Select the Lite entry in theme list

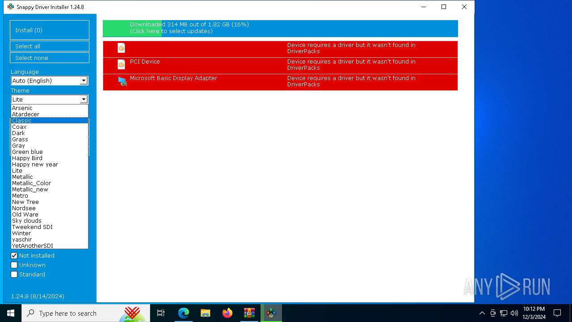click(x=50, y=170)
